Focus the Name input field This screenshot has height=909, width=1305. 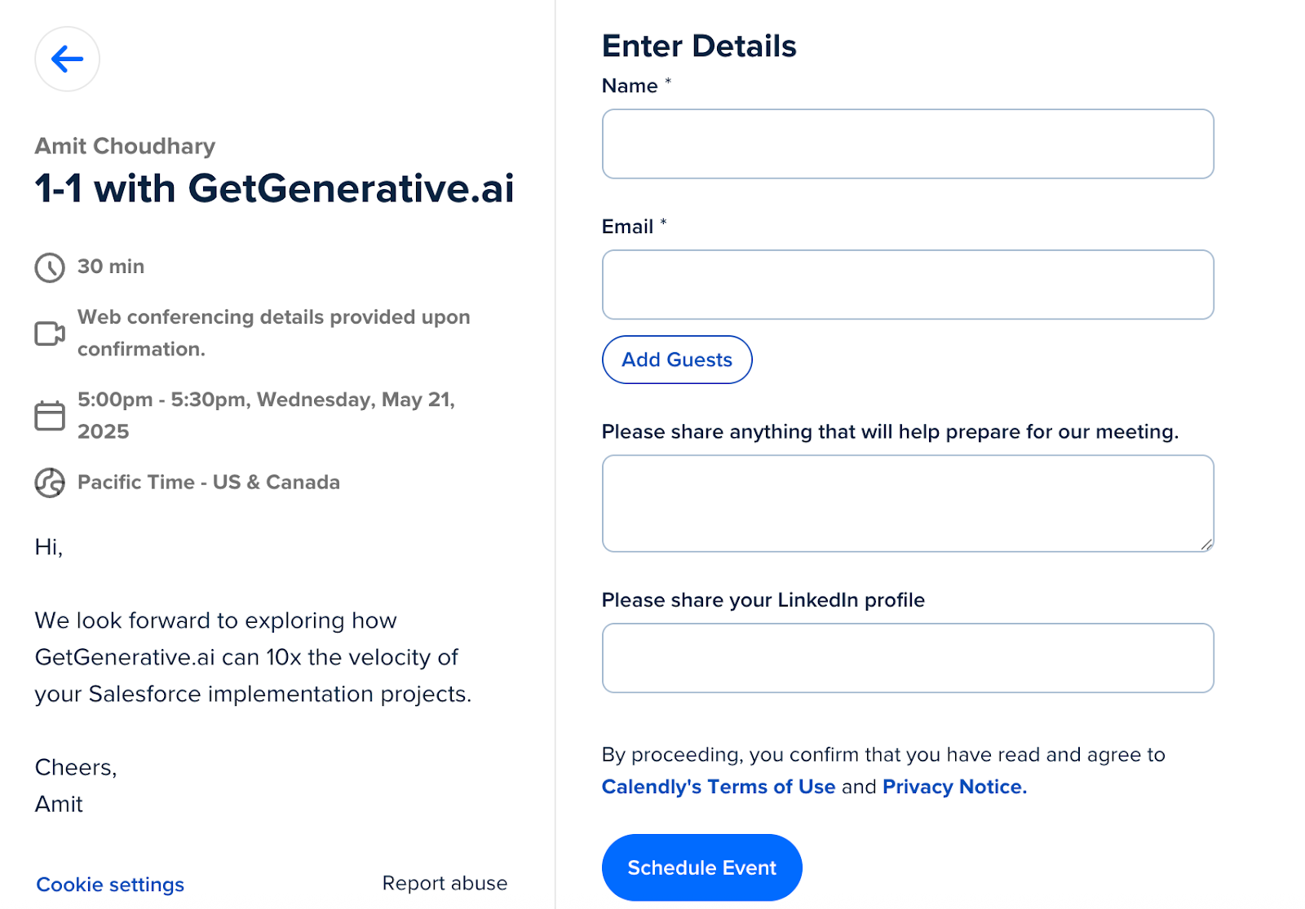[908, 144]
